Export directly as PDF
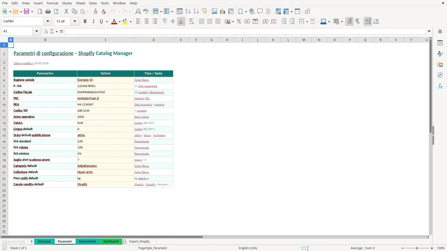This screenshot has height=251, width=447. tap(40, 12)
